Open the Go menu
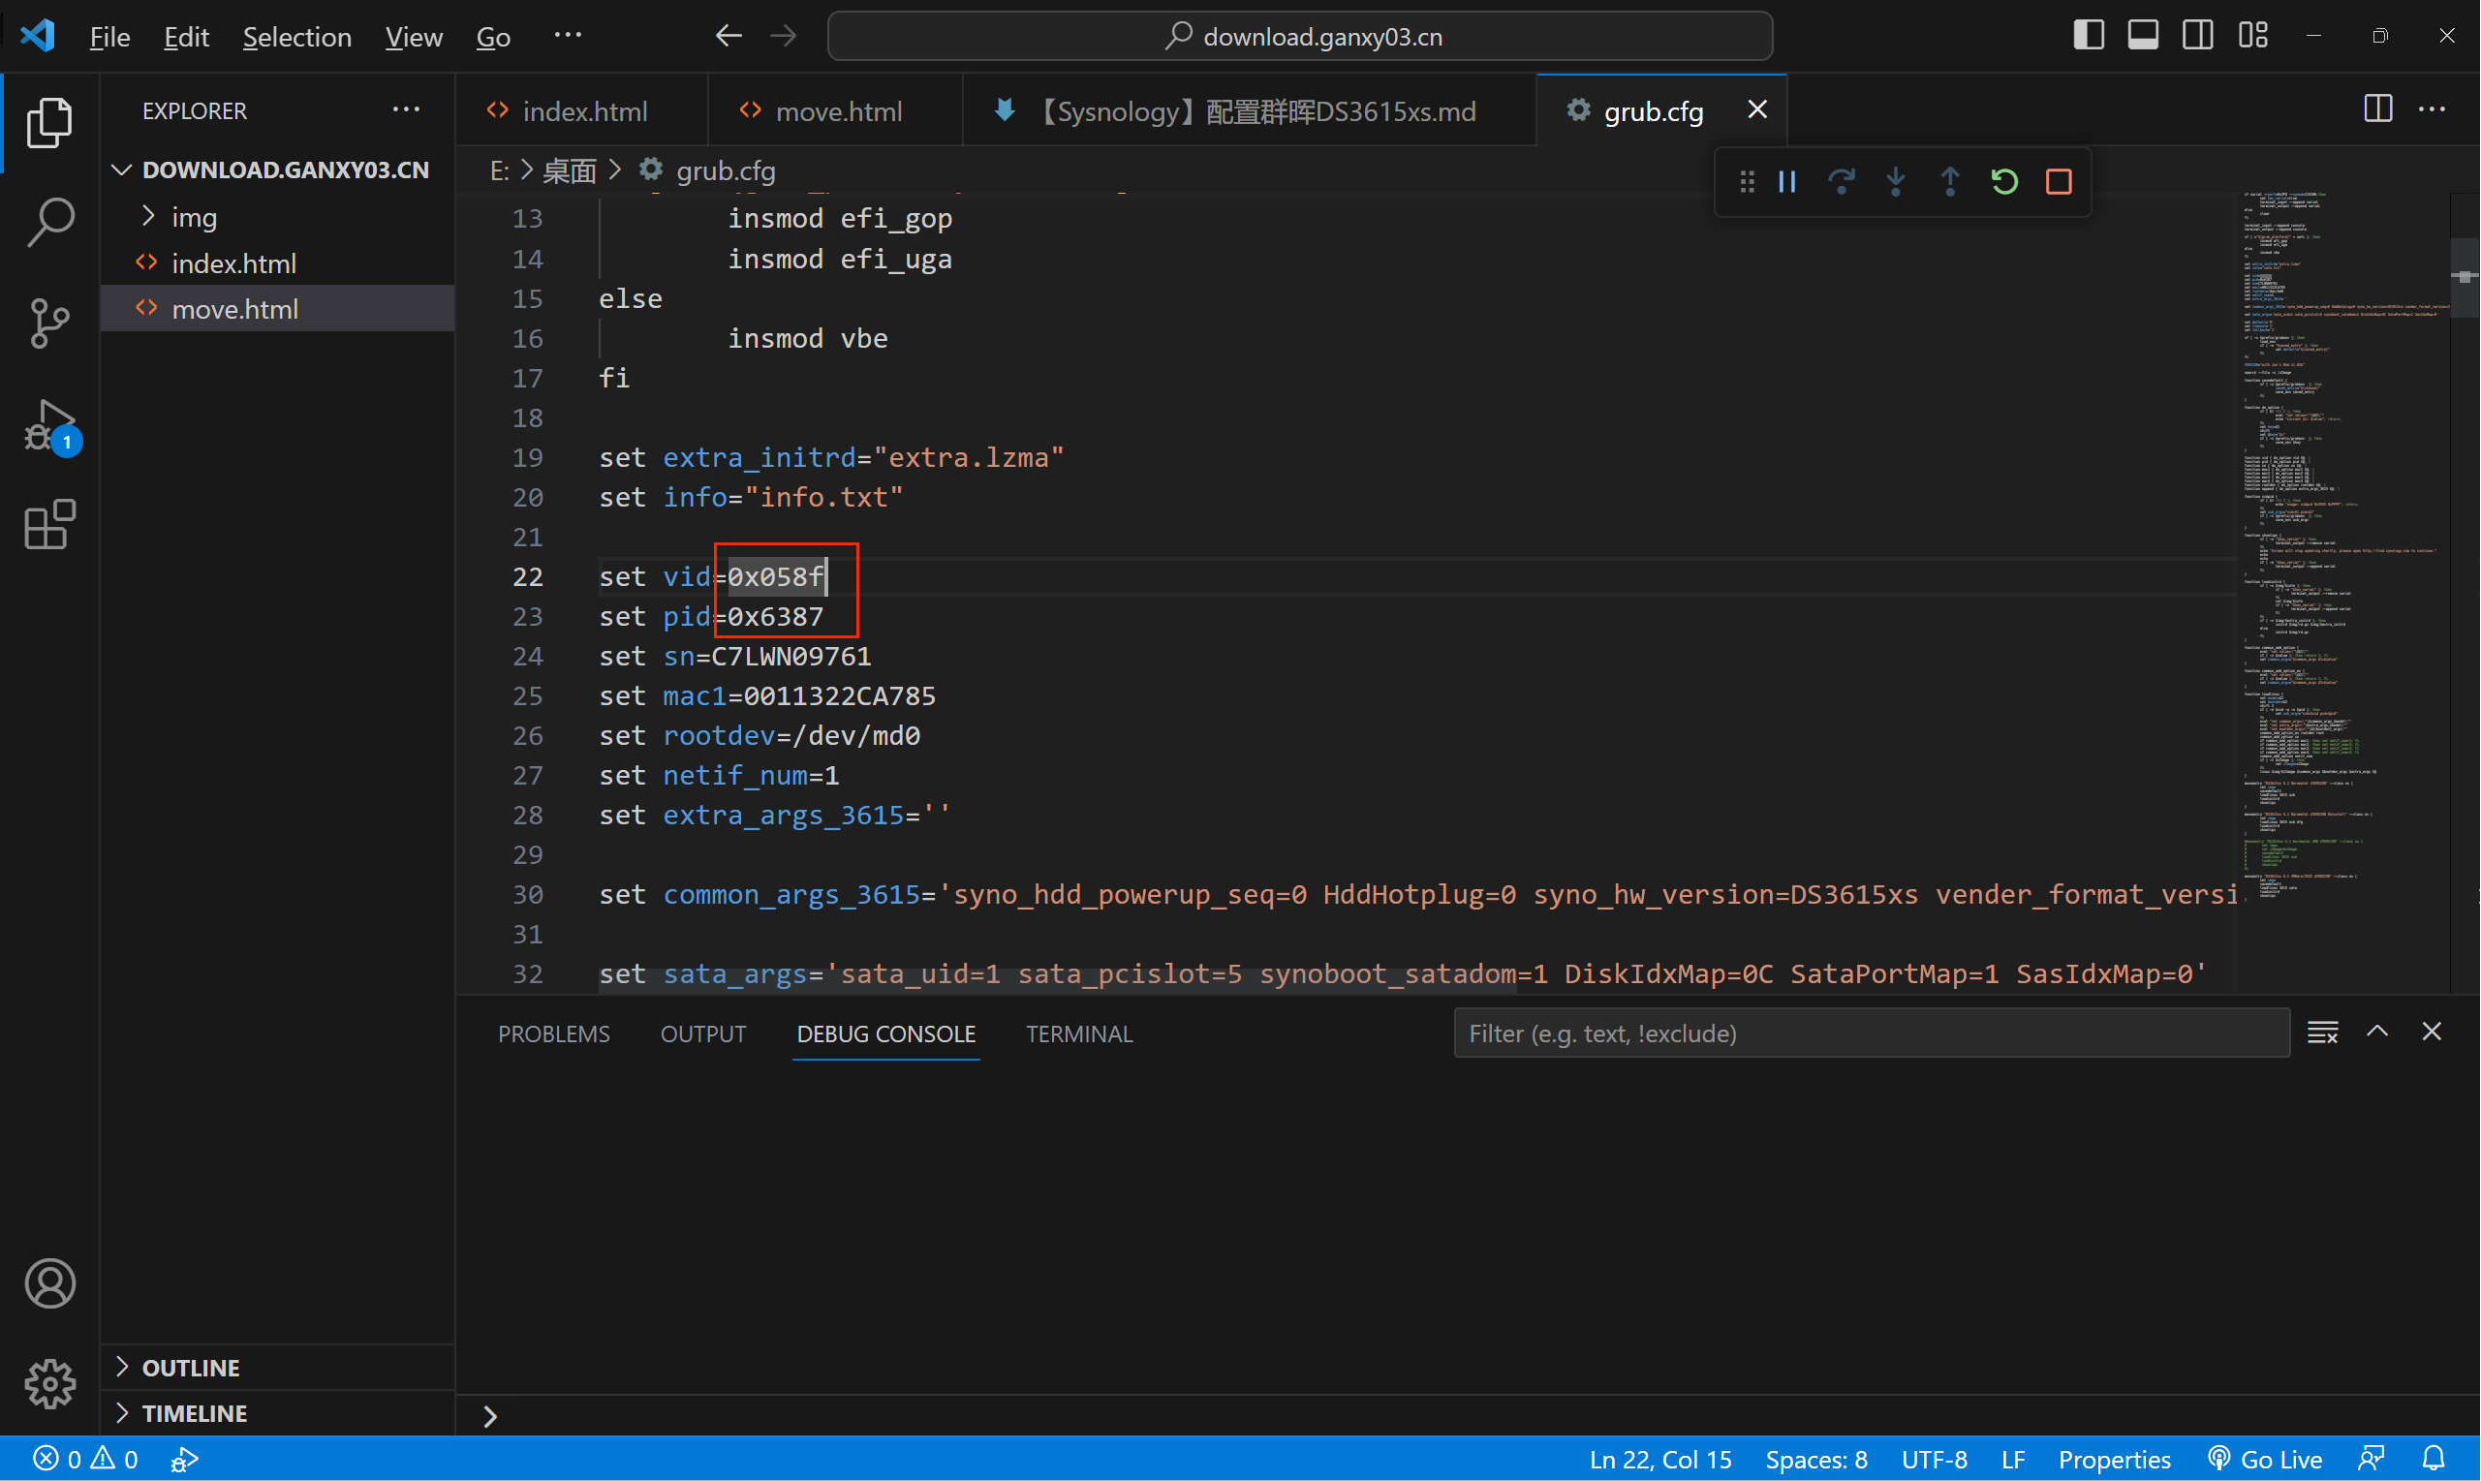2481x1481 pixels. [x=493, y=37]
